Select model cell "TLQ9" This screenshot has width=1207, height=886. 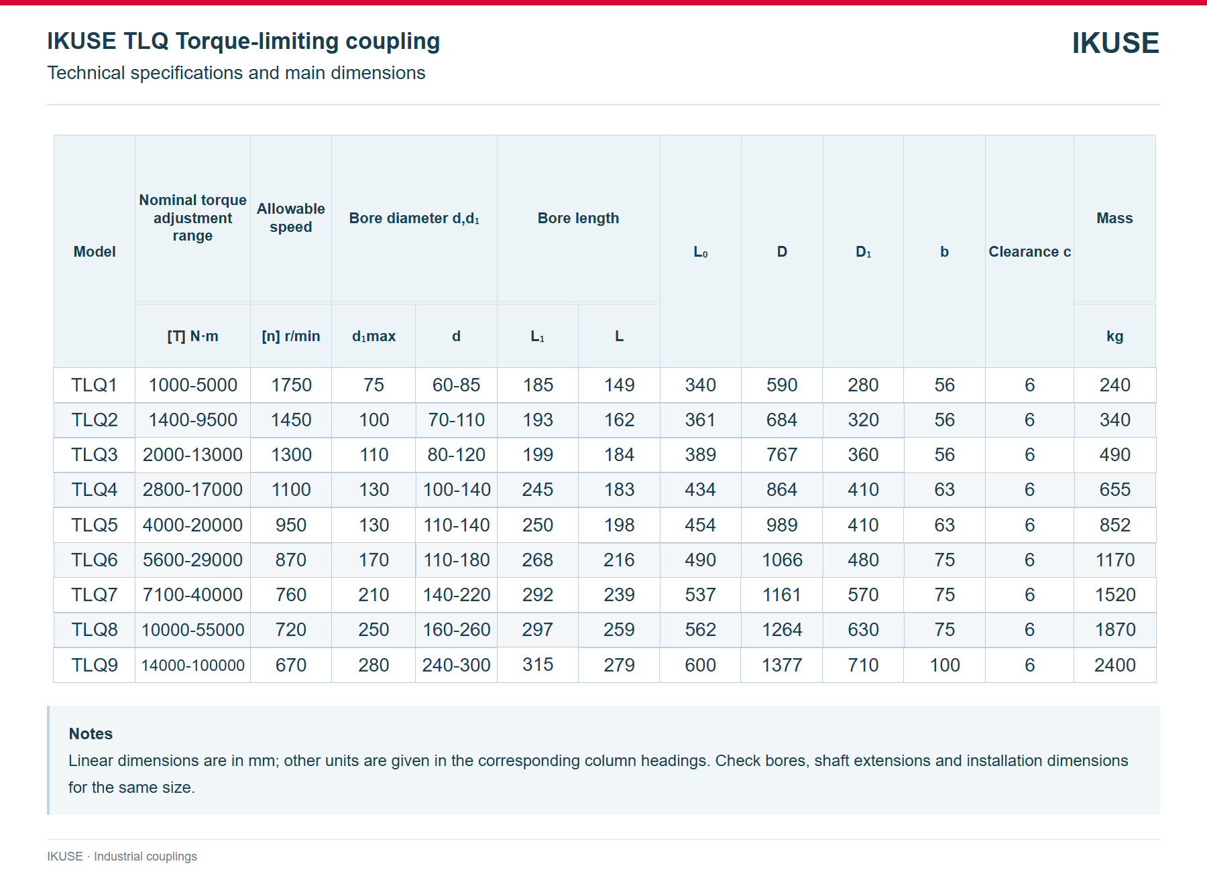95,666
